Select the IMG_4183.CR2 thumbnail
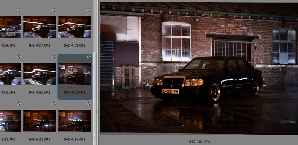The image size is (298, 145). pos(40,121)
